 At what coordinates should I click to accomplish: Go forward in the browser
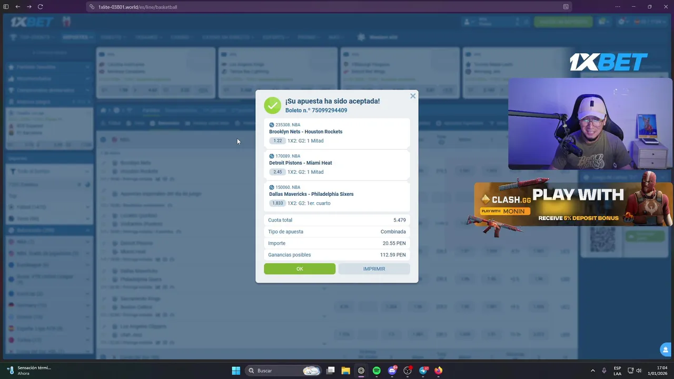click(29, 7)
